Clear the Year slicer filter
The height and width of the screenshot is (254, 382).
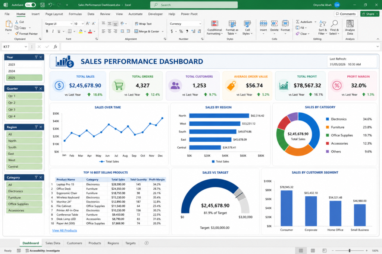[41, 57]
